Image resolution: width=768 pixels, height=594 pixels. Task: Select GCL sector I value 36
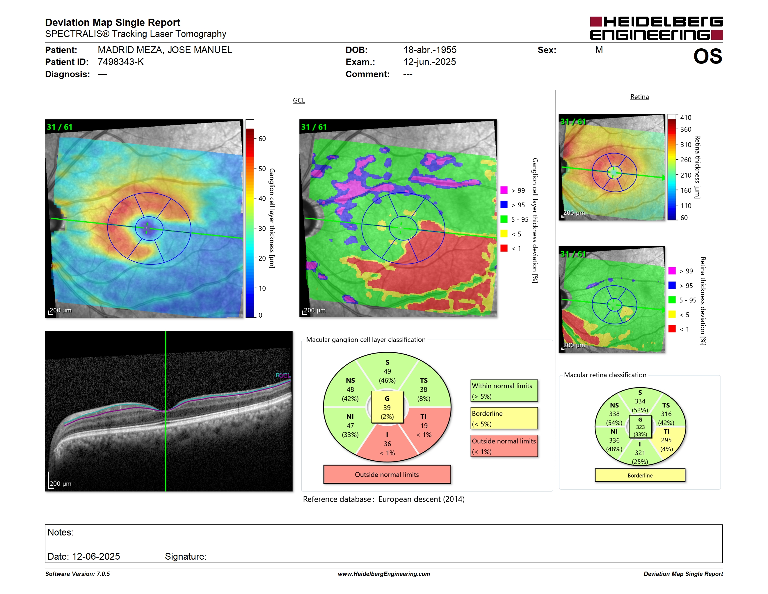[x=387, y=444]
